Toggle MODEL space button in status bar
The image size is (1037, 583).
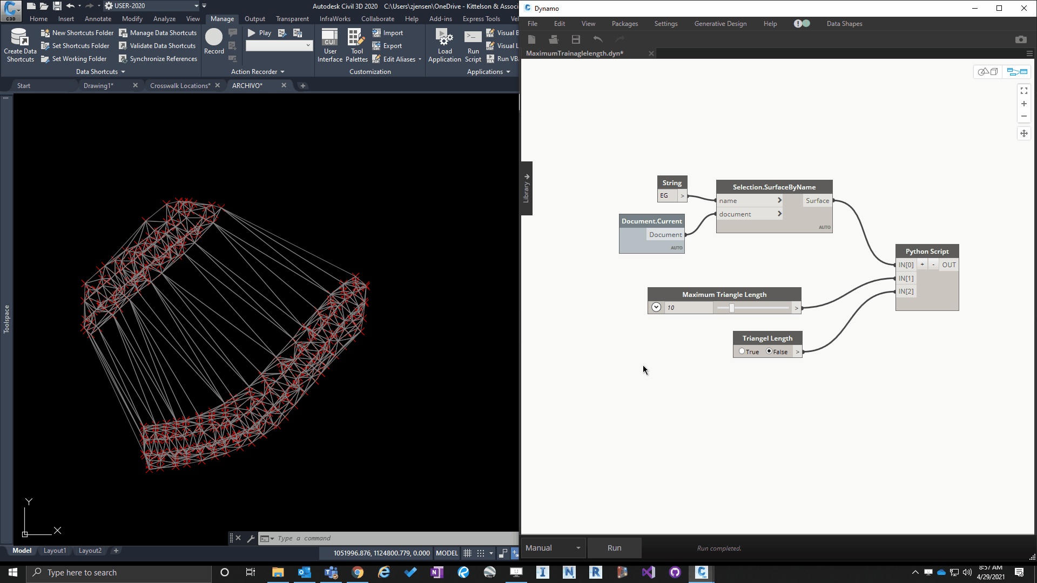coord(447,553)
